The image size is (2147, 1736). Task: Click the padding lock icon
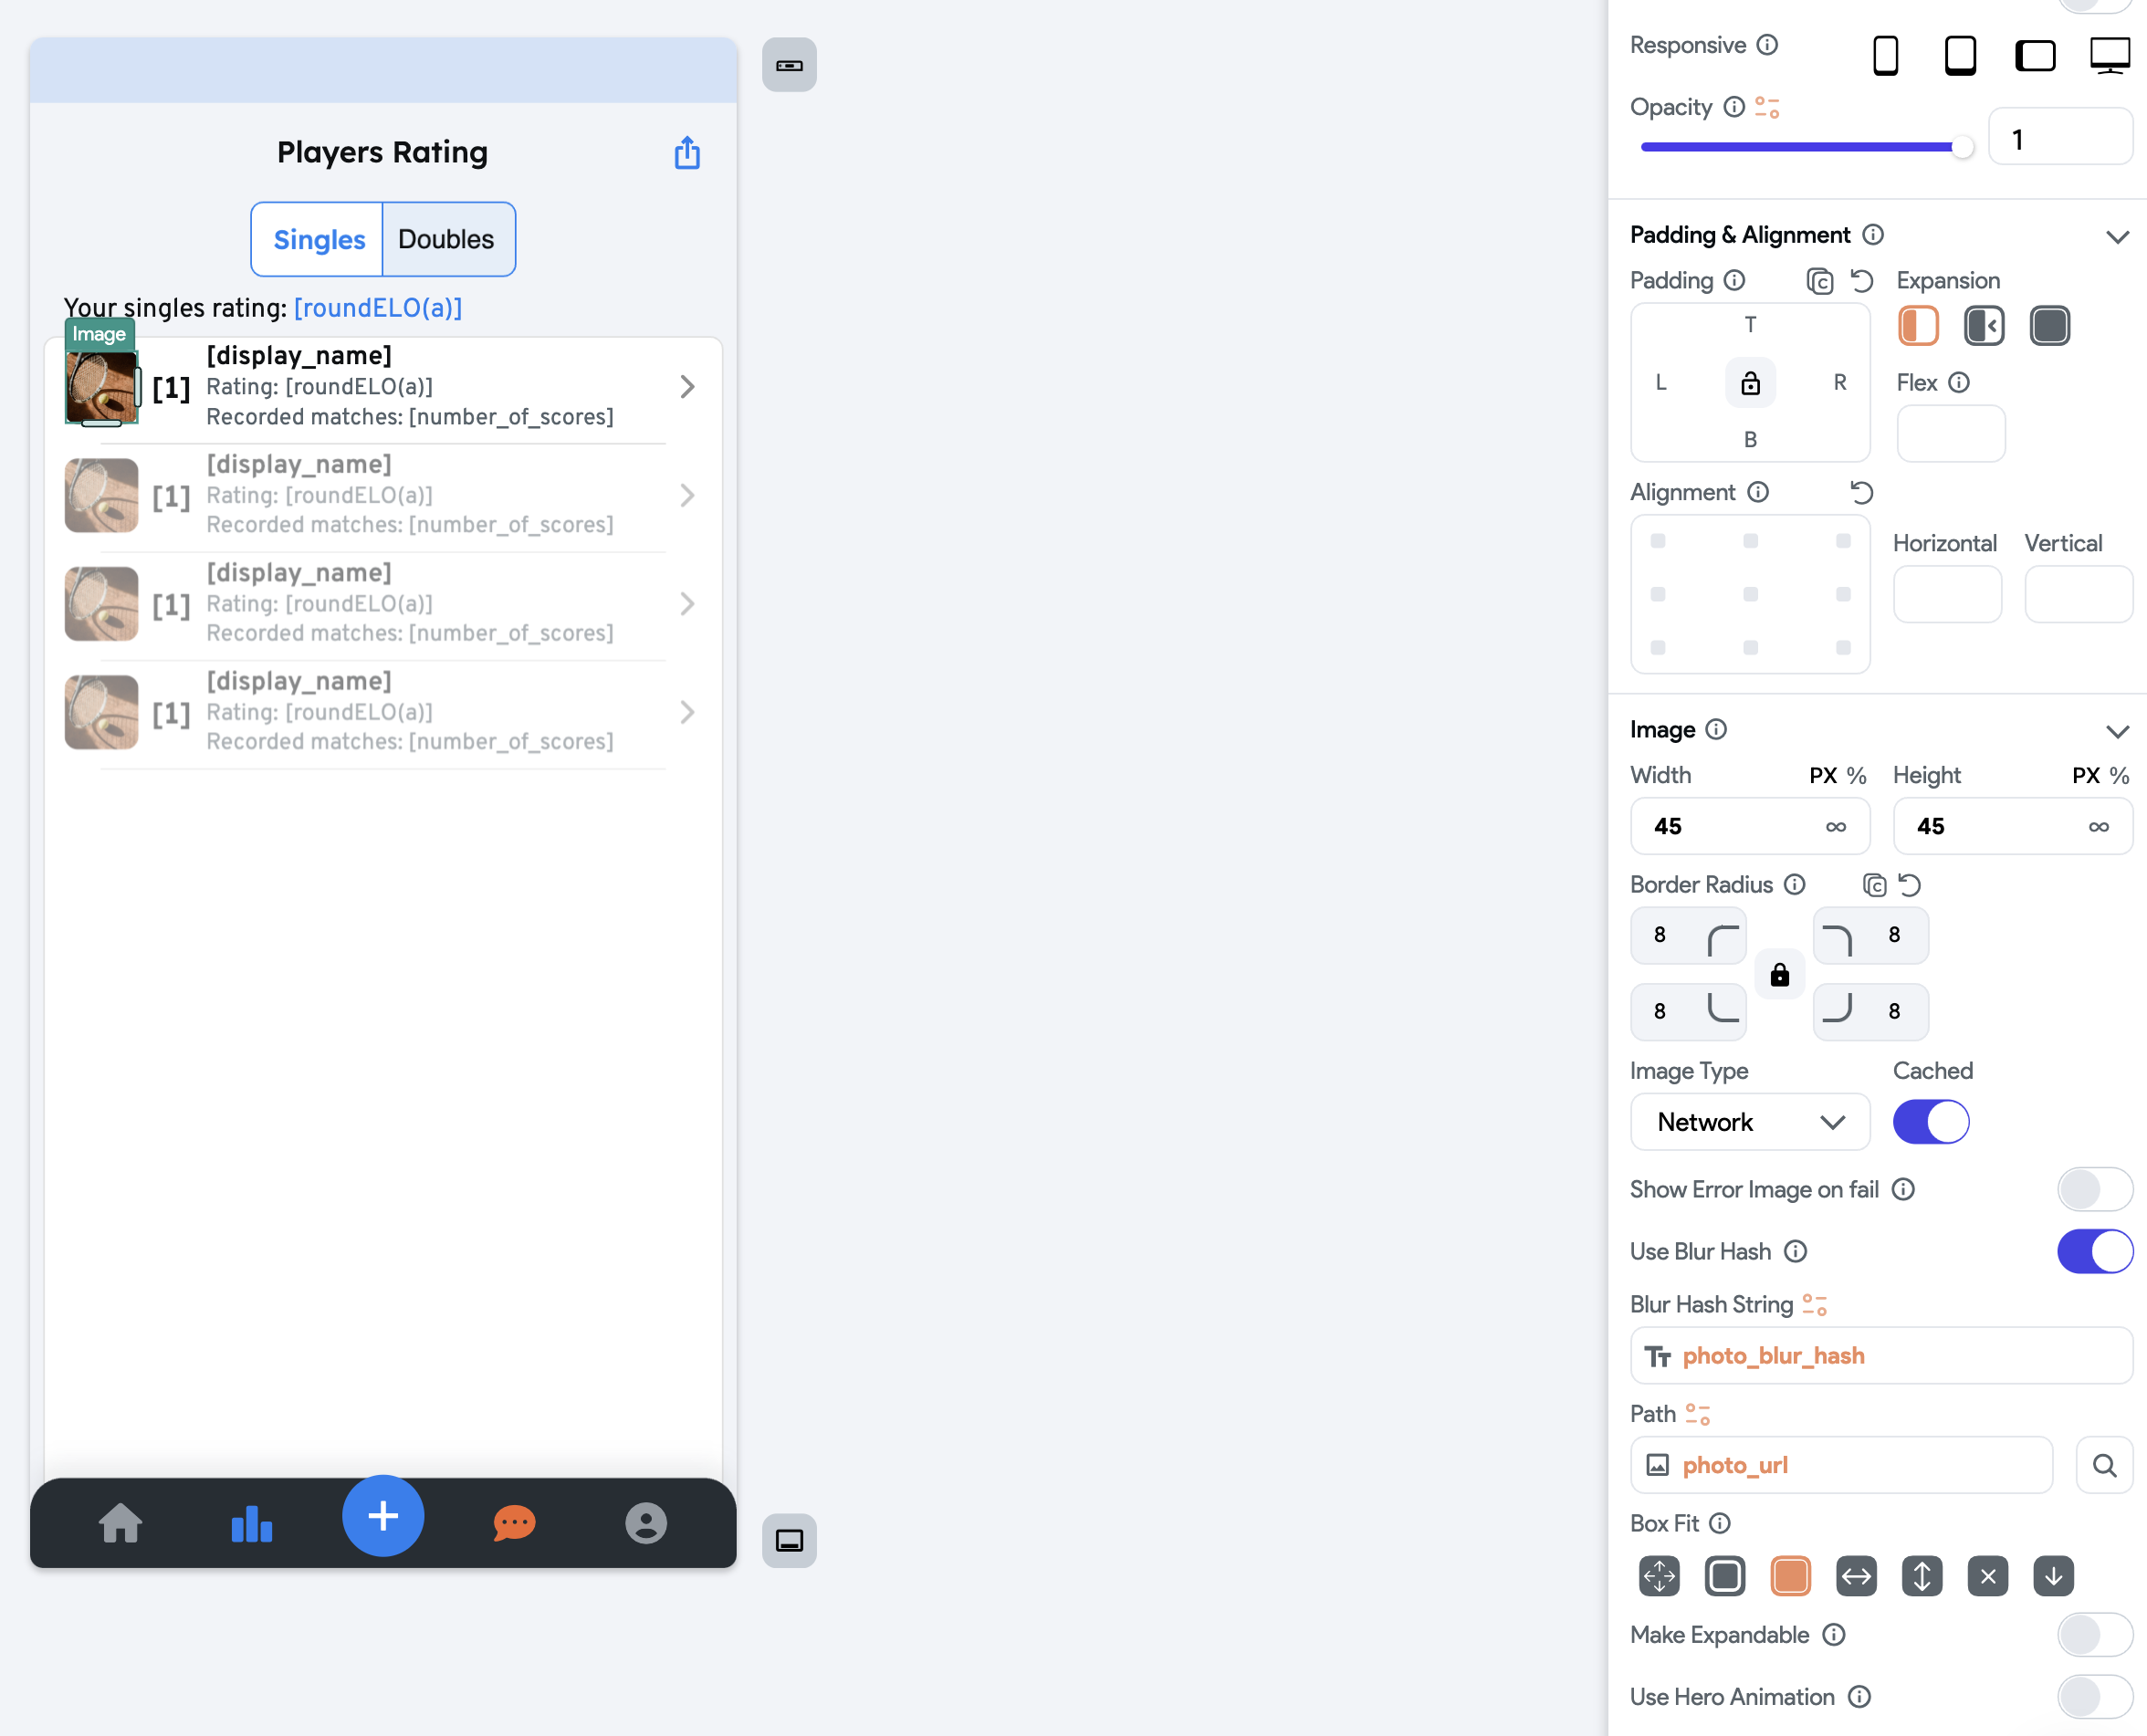click(1750, 383)
